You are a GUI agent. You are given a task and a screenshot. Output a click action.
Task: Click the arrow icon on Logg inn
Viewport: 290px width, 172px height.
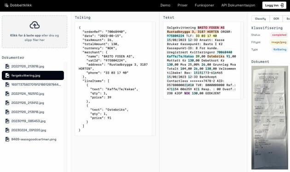click(282, 5)
